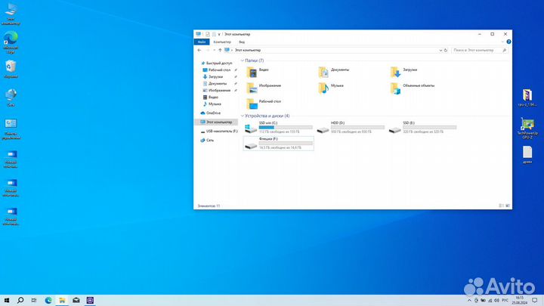The width and height of the screenshot is (544, 306).
Task: Open the quick access toolbar customize dropdown
Action: coord(219,34)
